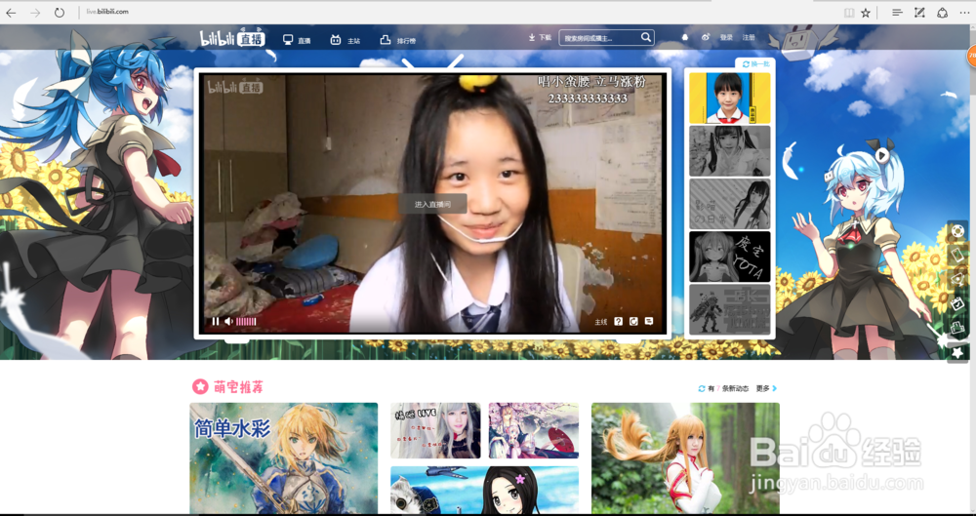Viewport: 976px width, 516px height.
Task: Click 更多 to see more recommendations
Action: (x=766, y=388)
